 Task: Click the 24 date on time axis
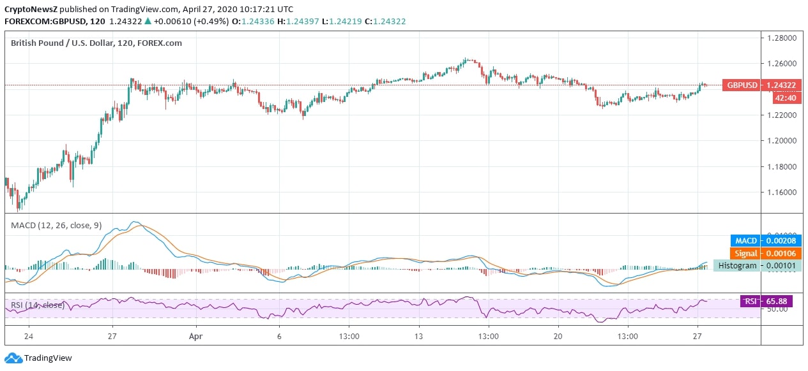tap(29, 336)
